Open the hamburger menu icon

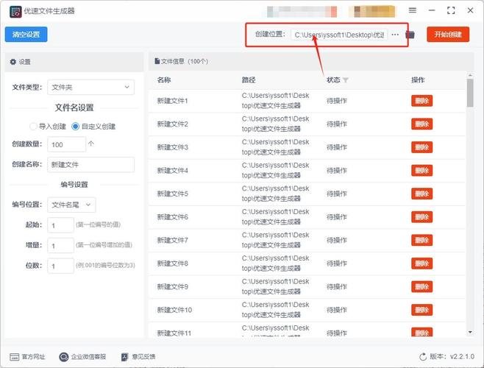point(413,10)
